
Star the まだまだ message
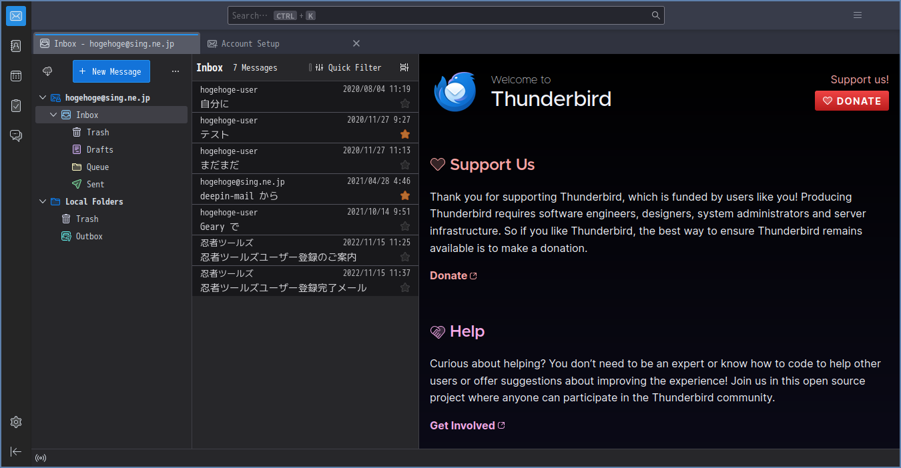point(404,165)
